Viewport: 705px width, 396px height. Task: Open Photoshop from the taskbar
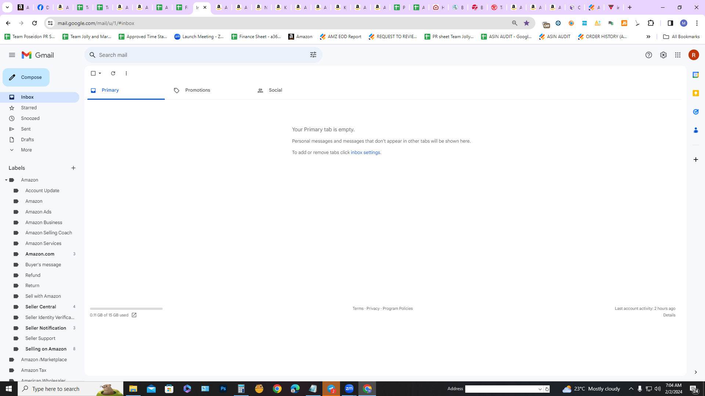(x=223, y=389)
